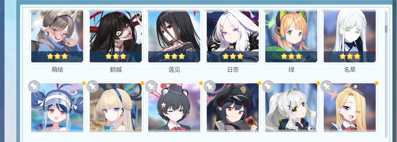The height and width of the screenshot is (142, 397).
Task: Select the silver ponytail girl portrait
Action: (291, 107)
